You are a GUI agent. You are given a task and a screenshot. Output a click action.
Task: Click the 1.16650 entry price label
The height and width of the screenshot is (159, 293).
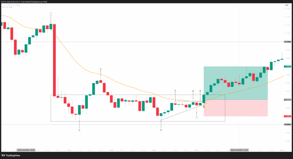click(287, 100)
